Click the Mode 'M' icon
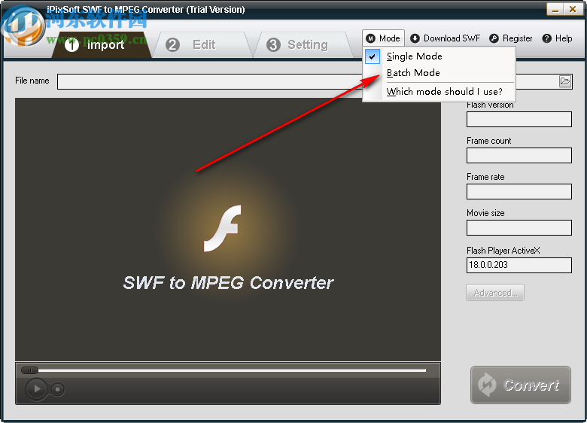This screenshot has width=587, height=423. click(x=370, y=38)
